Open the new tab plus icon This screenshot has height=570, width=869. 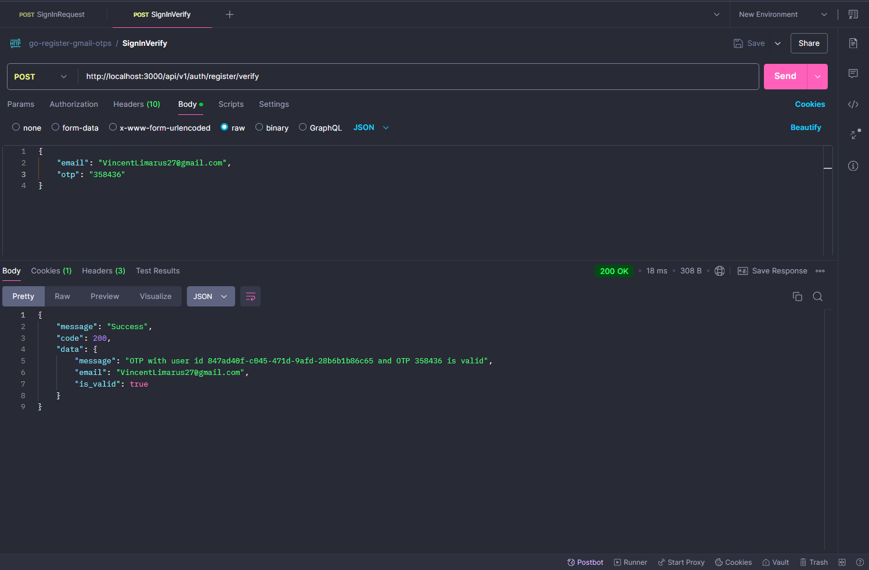[230, 15]
